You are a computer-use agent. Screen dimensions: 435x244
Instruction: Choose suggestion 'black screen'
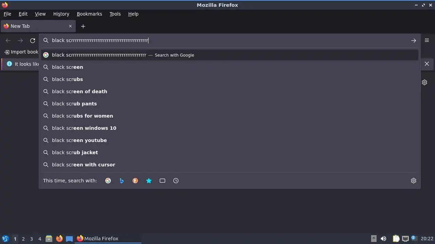click(229, 67)
